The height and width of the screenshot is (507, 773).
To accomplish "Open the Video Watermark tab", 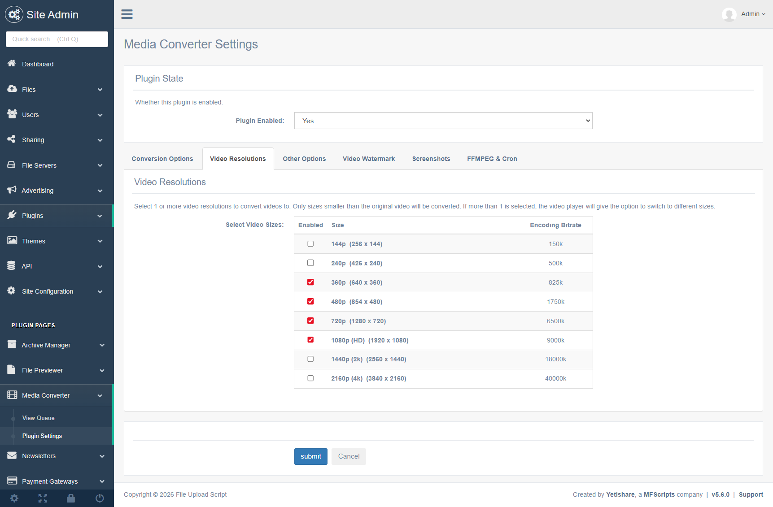I will [x=369, y=159].
